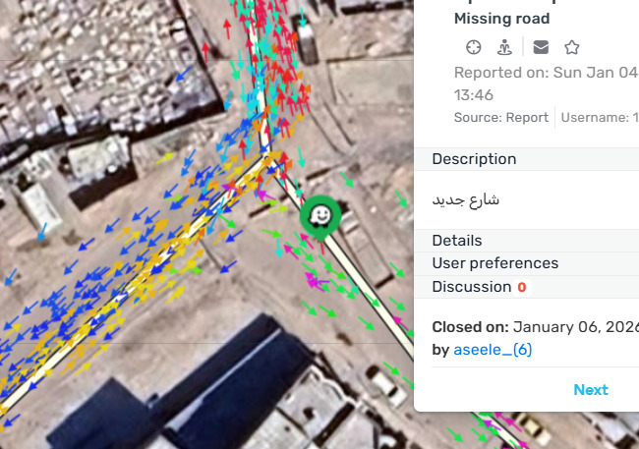
Task: Expand the Description section header
Action: (x=474, y=159)
